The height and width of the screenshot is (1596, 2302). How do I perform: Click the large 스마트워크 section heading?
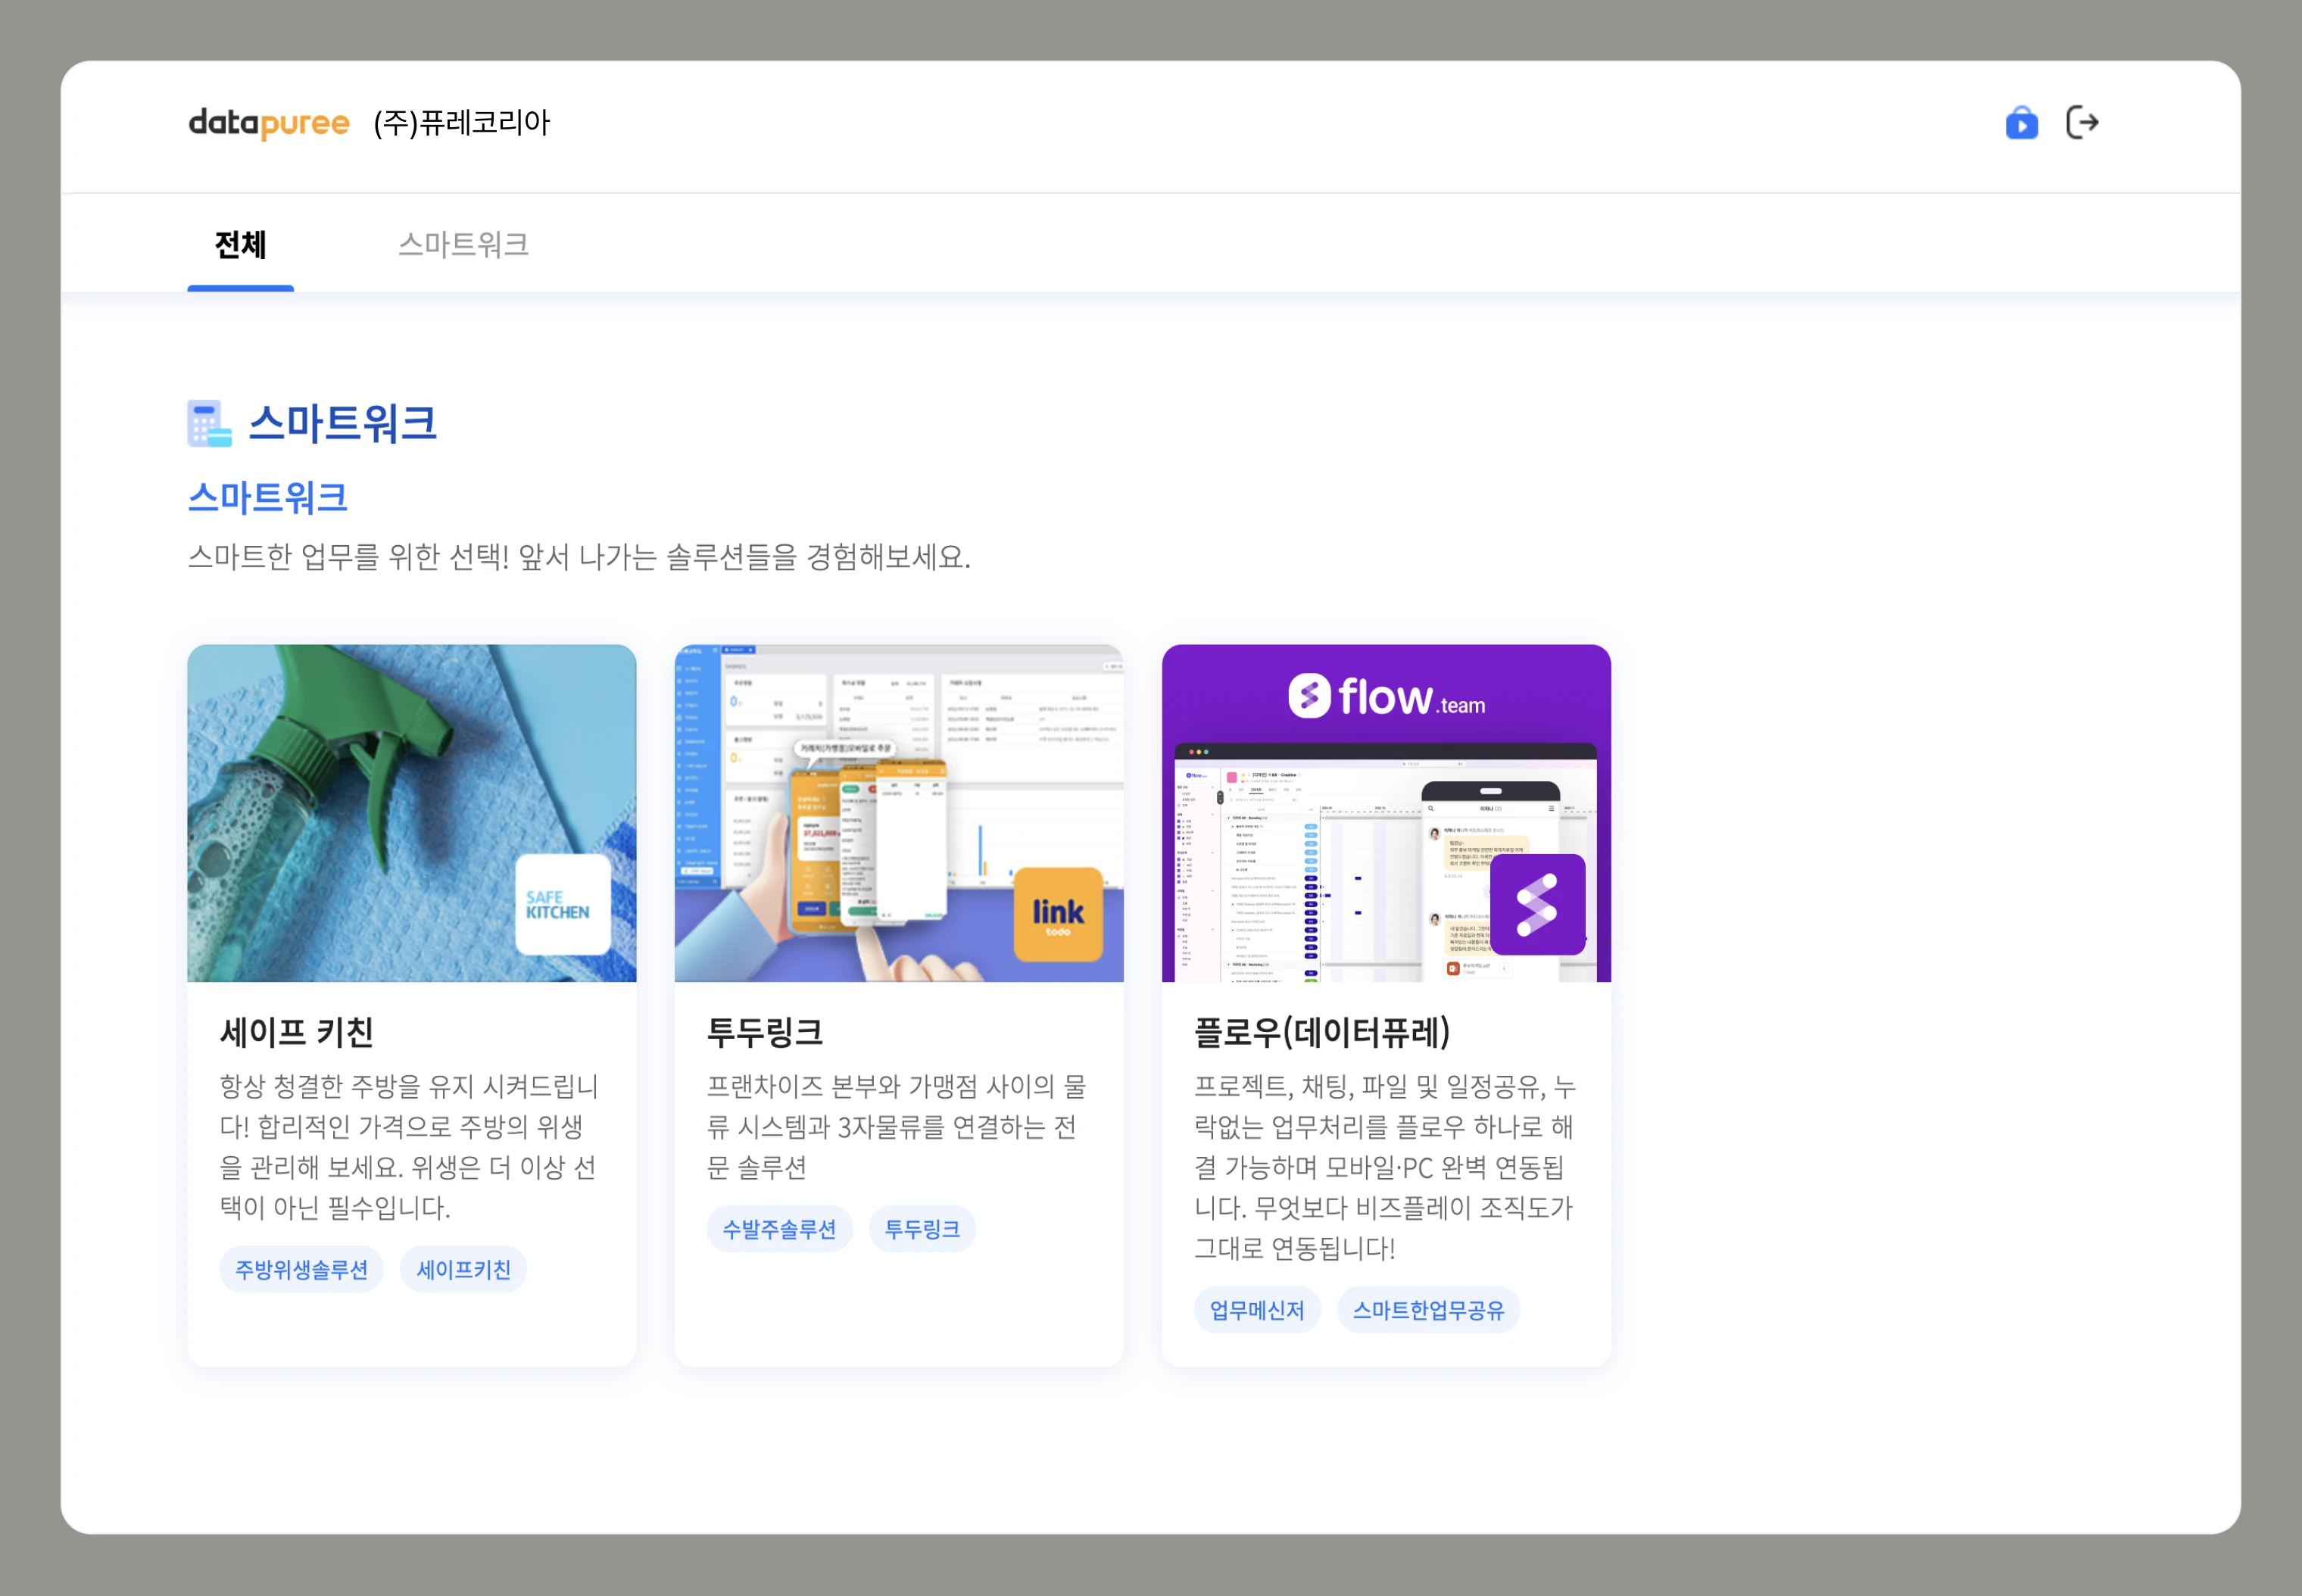click(342, 423)
